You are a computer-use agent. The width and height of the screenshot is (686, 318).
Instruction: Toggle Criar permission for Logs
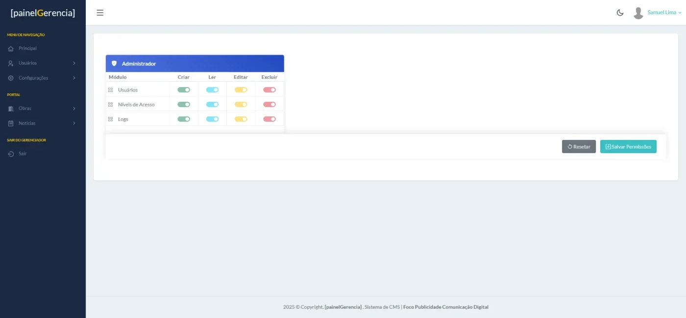(x=184, y=119)
